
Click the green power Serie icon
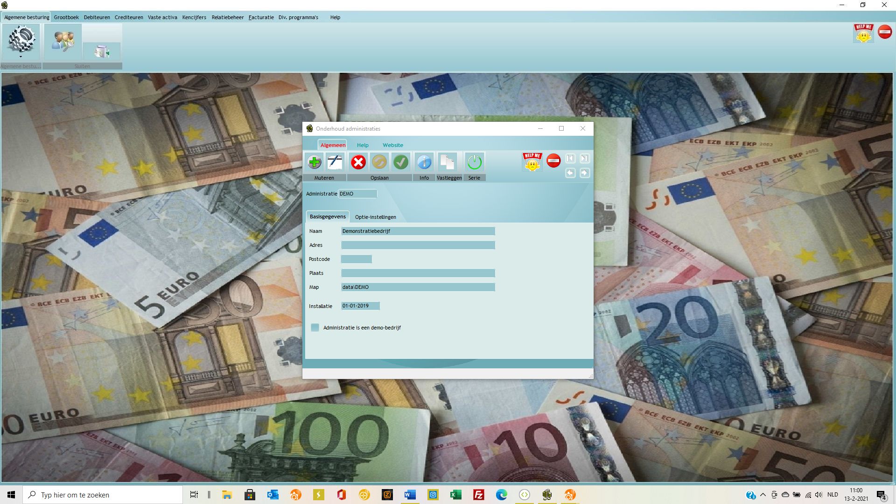474,162
